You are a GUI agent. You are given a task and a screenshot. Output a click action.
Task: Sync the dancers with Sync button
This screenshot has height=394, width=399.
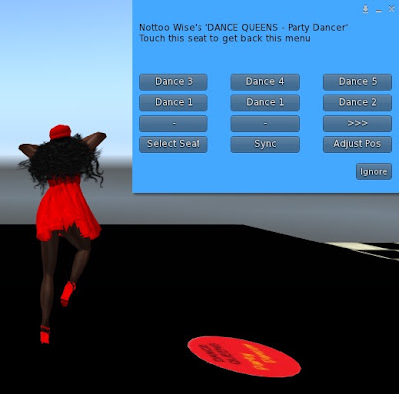[x=265, y=144]
